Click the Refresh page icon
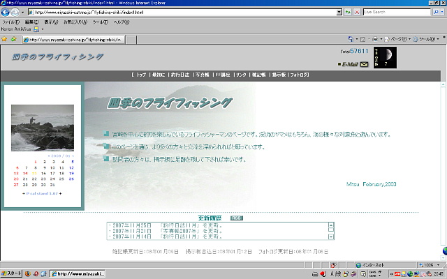 pos(348,13)
